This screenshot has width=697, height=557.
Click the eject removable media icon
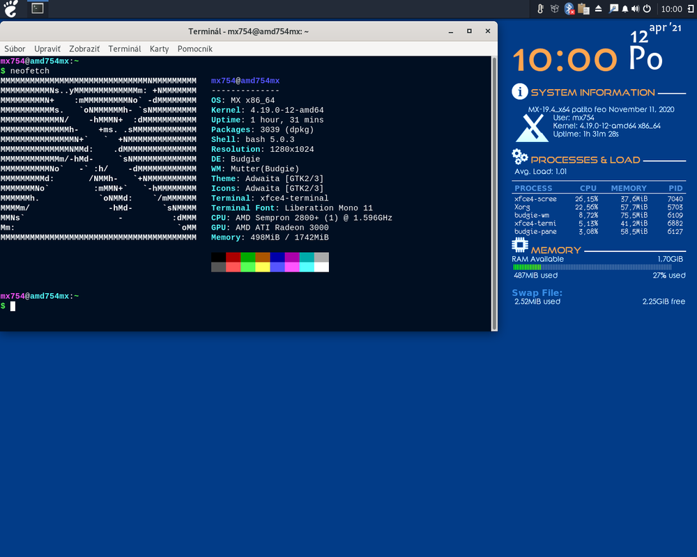(x=598, y=8)
